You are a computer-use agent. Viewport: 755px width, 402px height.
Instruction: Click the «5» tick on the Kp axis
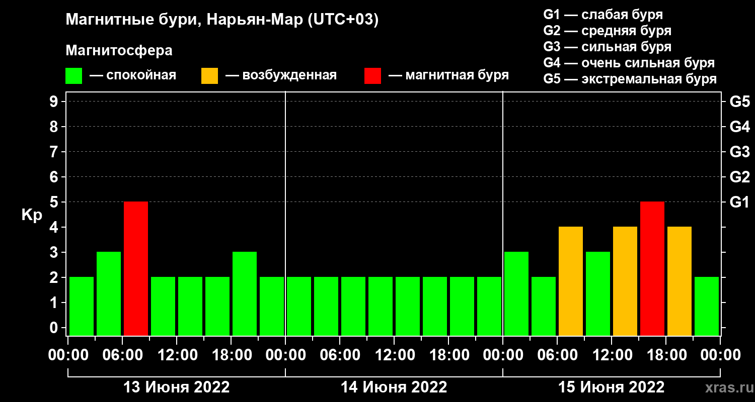pyautogui.click(x=55, y=202)
